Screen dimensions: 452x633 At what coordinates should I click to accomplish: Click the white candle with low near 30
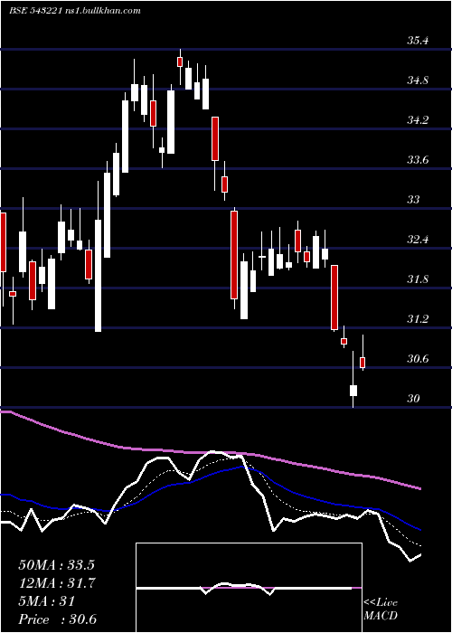pyautogui.click(x=353, y=391)
